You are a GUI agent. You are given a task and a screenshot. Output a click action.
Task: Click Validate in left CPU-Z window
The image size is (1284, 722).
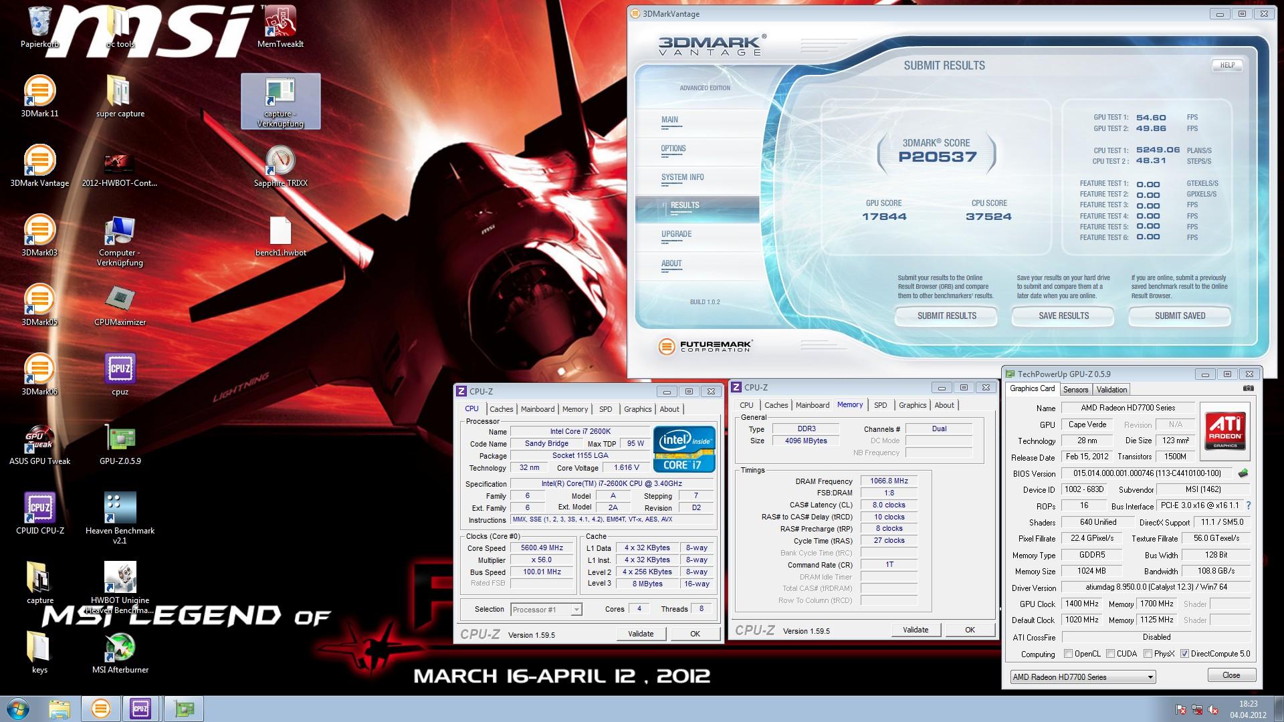pyautogui.click(x=641, y=634)
